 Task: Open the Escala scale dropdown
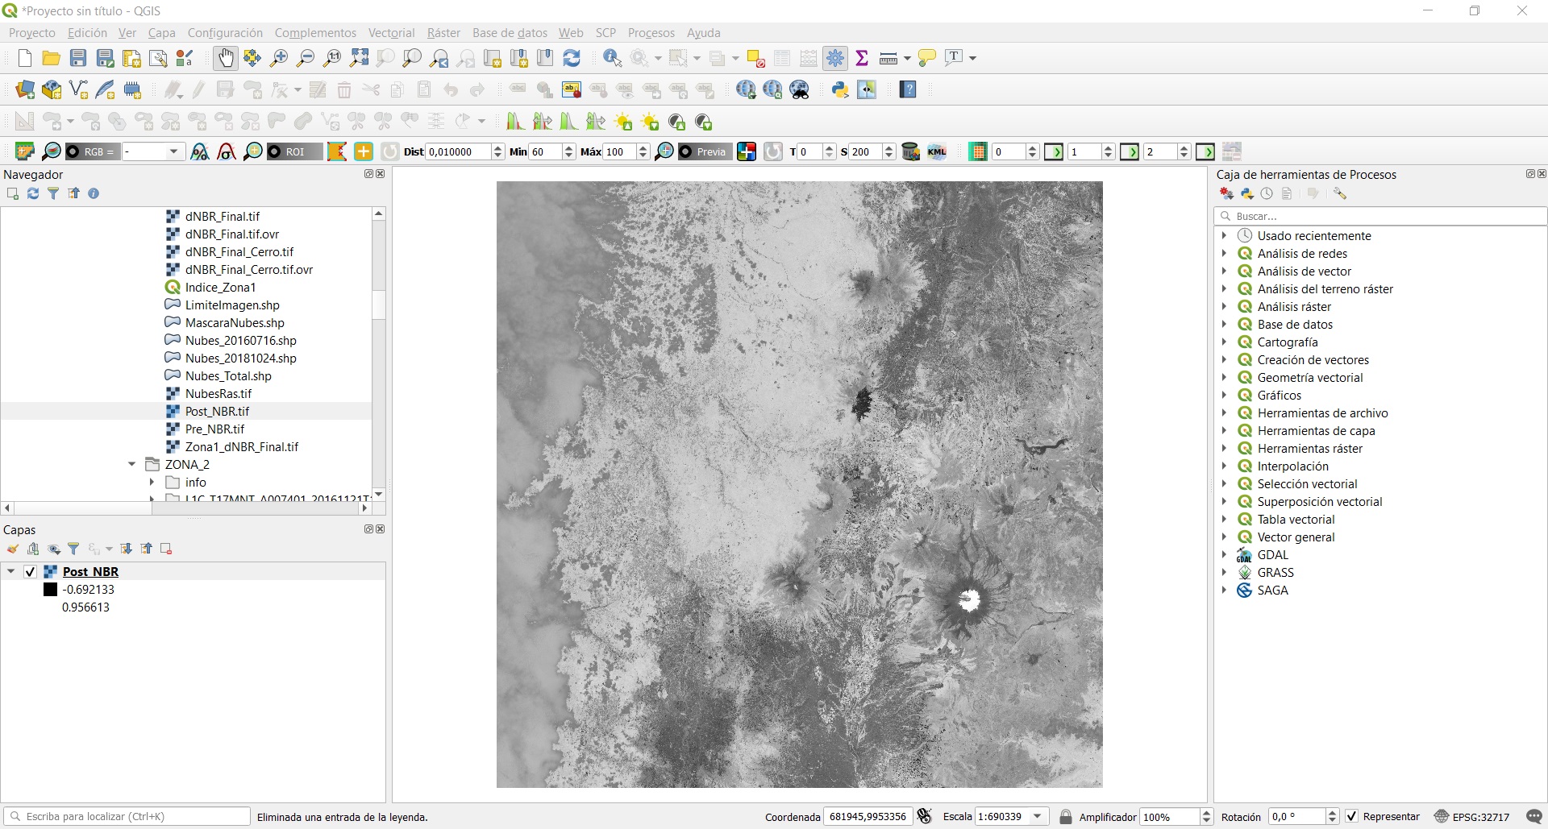(x=1038, y=816)
